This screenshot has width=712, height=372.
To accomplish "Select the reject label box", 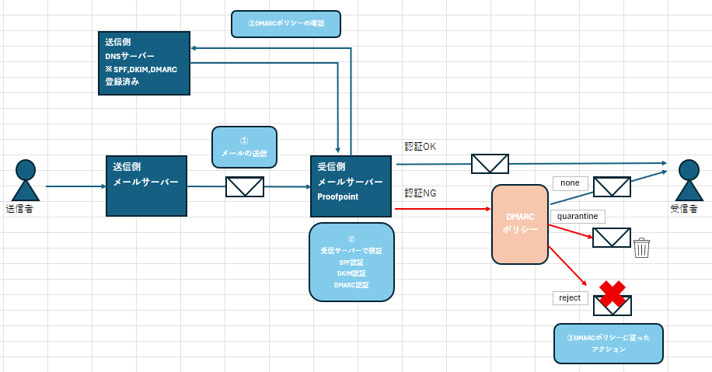I will coord(570,297).
